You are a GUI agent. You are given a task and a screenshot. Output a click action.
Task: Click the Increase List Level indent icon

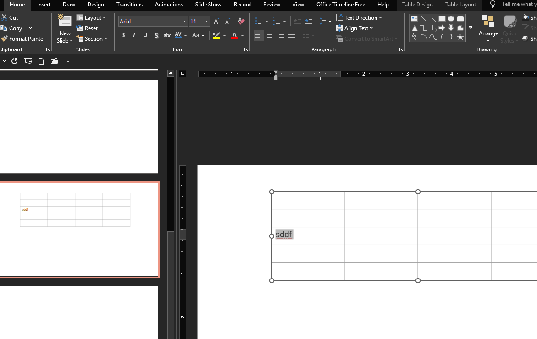coord(309,22)
